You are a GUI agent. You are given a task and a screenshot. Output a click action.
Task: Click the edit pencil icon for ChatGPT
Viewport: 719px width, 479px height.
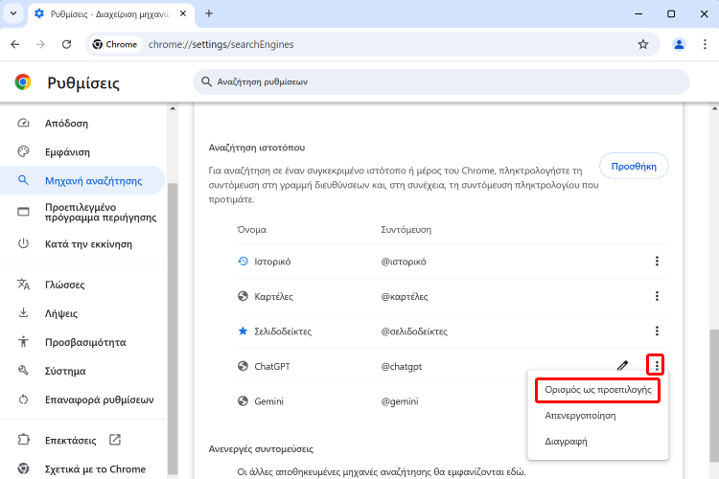coord(622,366)
